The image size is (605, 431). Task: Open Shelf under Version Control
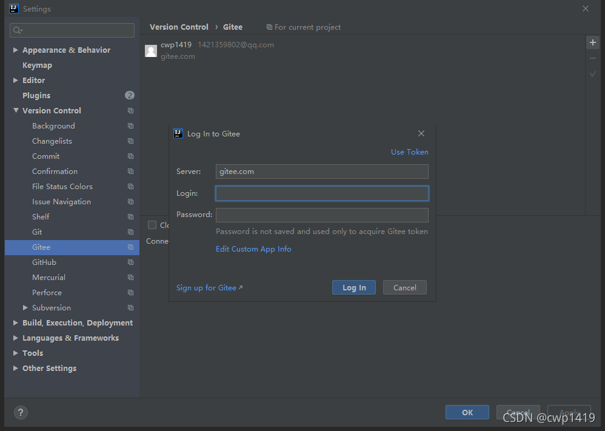(x=41, y=217)
